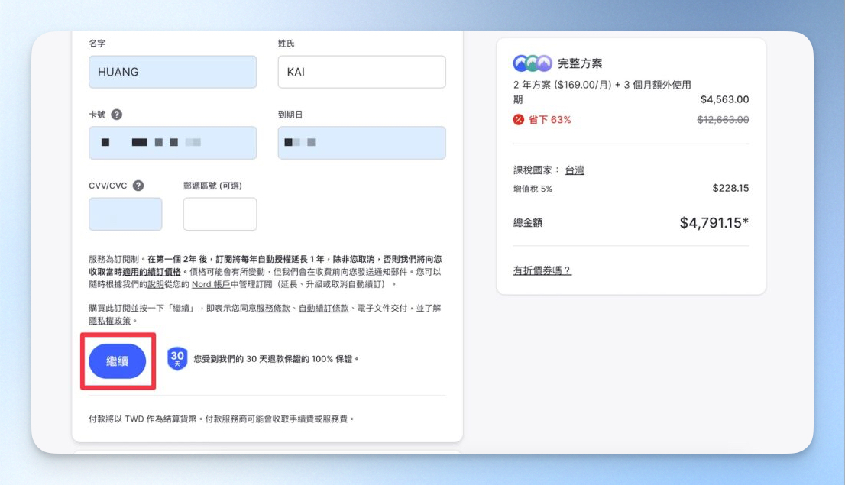Select the 到期日 expiry date field

pyautogui.click(x=361, y=143)
